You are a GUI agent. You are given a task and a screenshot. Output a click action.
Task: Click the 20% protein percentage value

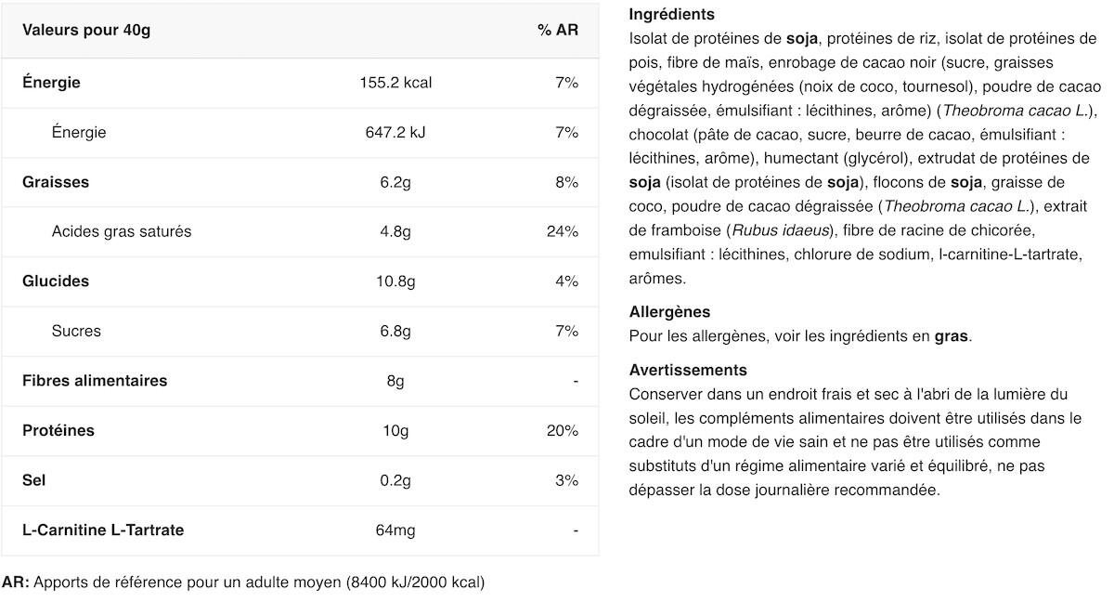[563, 430]
